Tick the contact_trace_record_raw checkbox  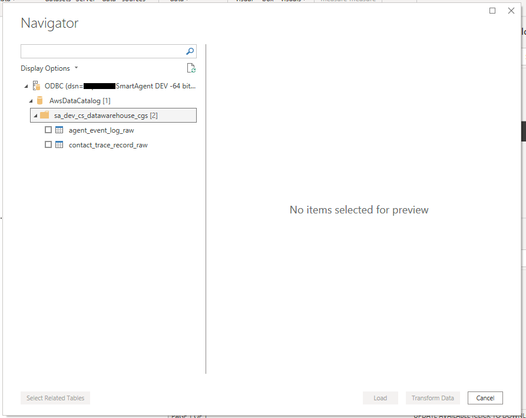48,145
